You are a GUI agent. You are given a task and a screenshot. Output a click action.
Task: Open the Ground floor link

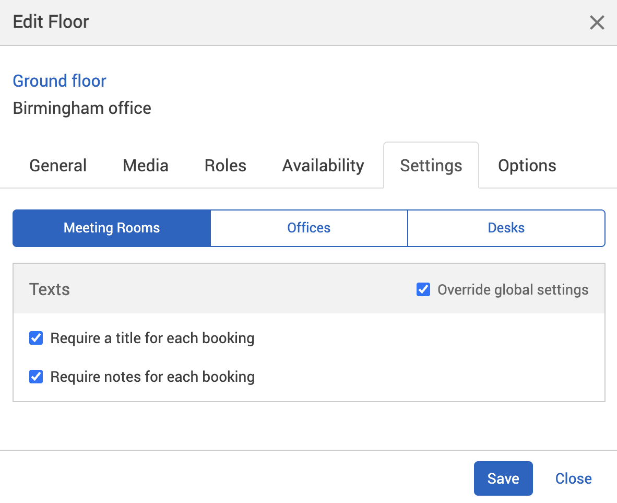tap(59, 81)
